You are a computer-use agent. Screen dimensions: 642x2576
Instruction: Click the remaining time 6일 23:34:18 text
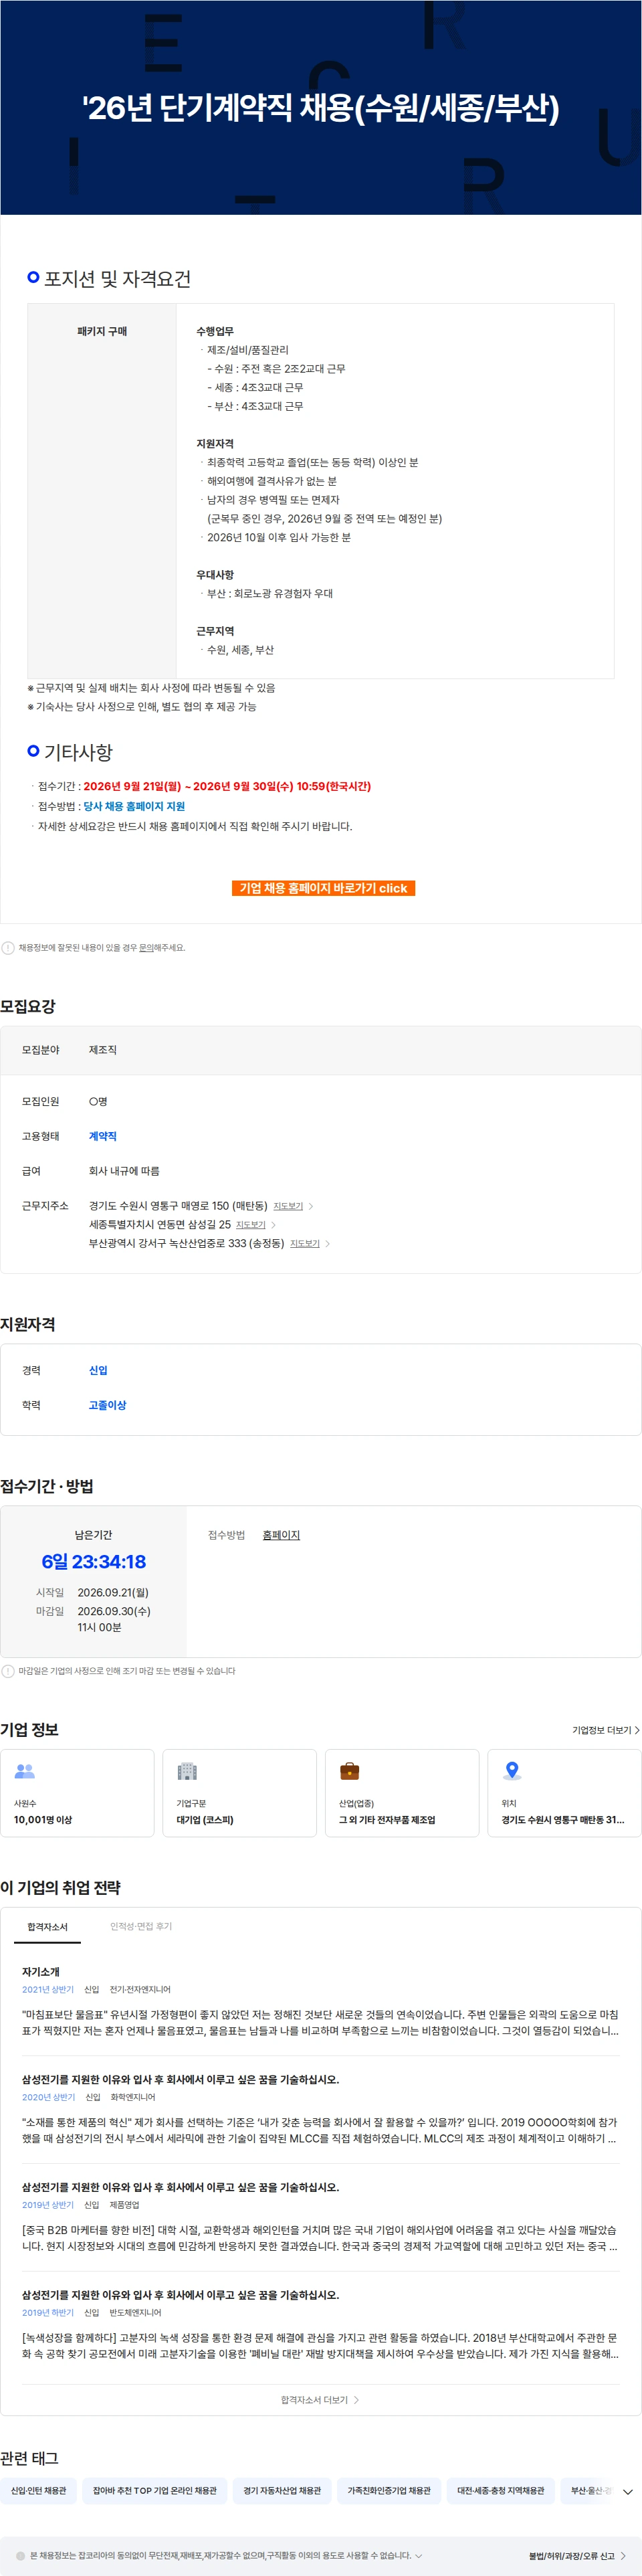pyautogui.click(x=93, y=1562)
